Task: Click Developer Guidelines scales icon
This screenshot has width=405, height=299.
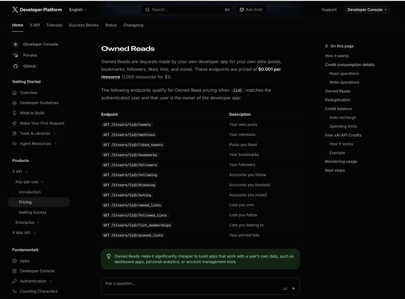Action: pyautogui.click(x=15, y=103)
